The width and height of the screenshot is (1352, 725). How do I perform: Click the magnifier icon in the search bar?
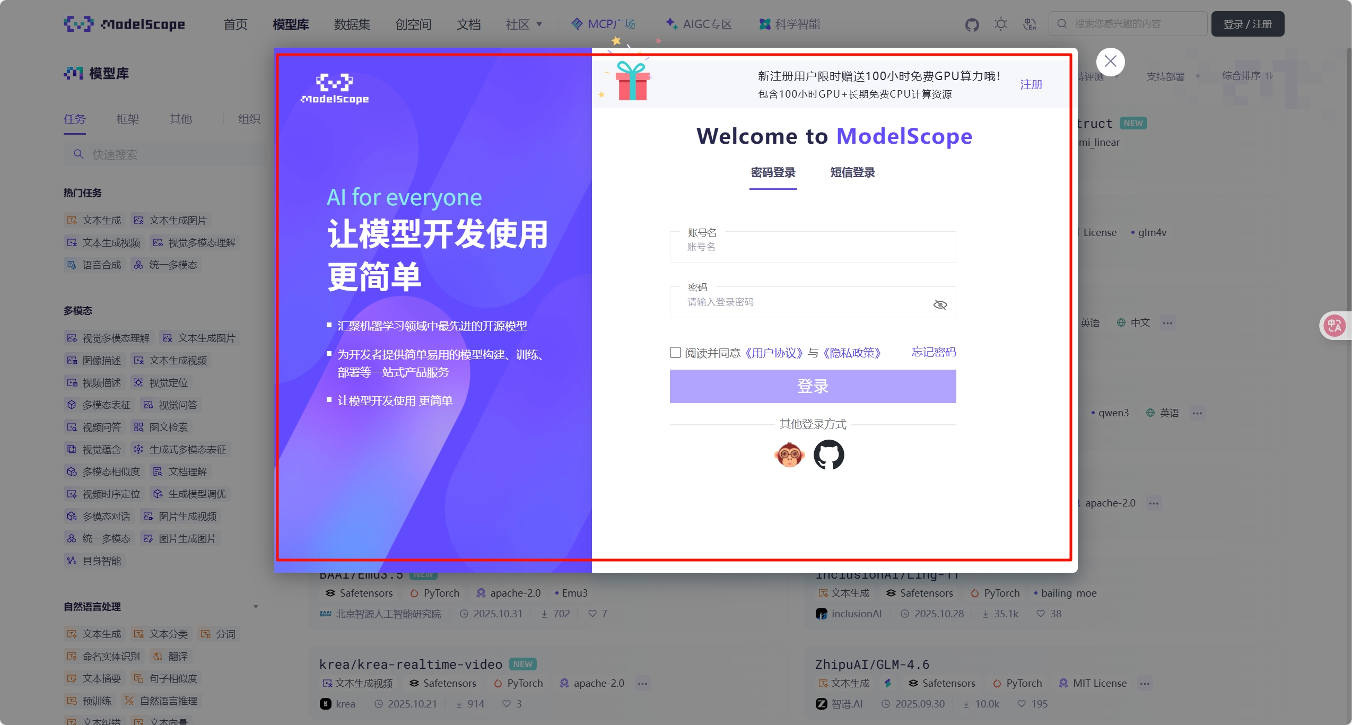[x=1061, y=23]
